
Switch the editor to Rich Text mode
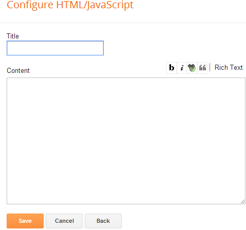tap(229, 67)
